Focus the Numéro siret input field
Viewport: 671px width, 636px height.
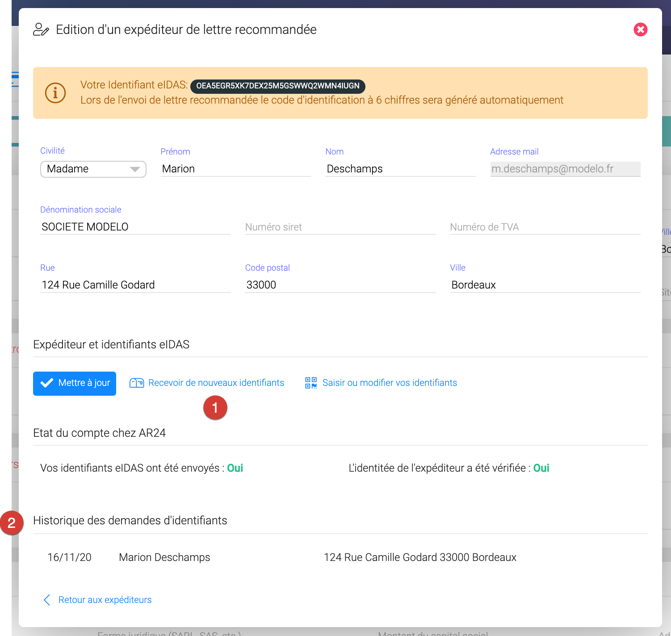[340, 227]
